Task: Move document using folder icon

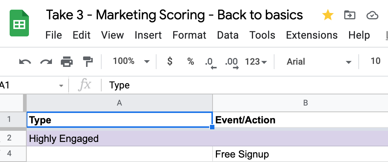Action: [350, 15]
